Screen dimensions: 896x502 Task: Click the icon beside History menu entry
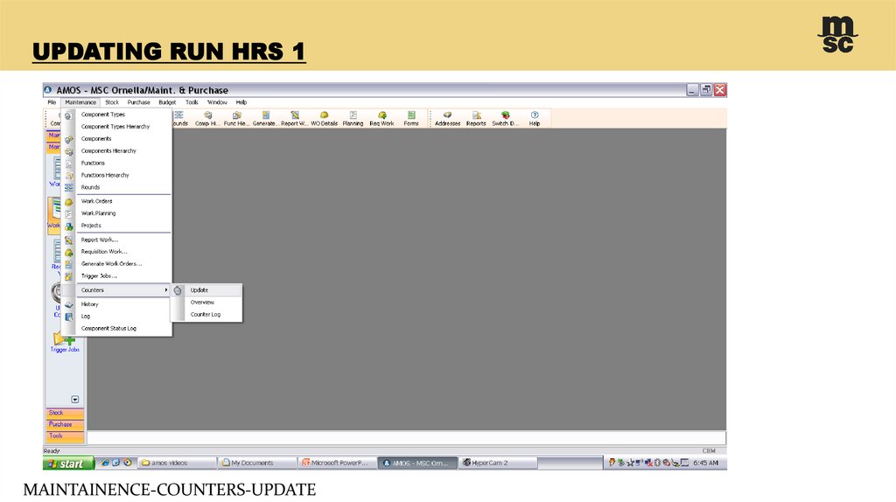click(x=68, y=305)
